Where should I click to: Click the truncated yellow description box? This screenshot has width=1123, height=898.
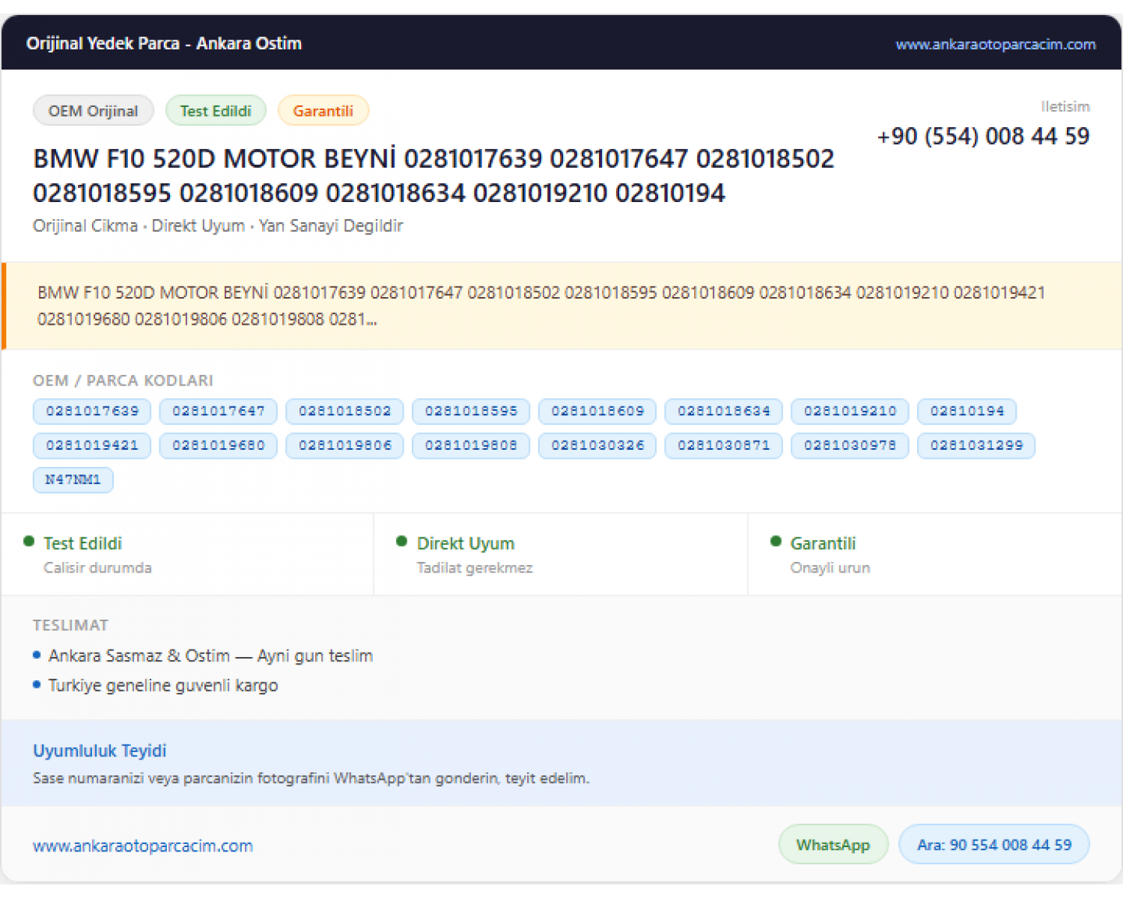click(561, 306)
